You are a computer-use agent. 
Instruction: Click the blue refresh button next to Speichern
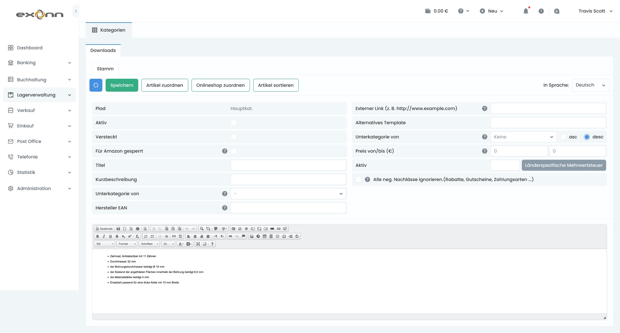coord(96,85)
